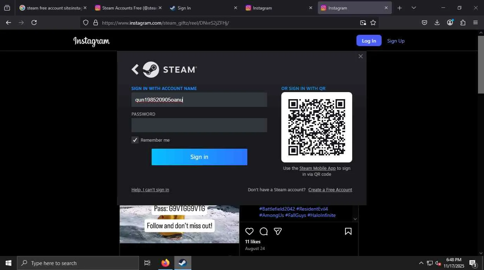Screen dimensions: 484x270
Task: Click the #Battlefield2042 hashtag
Action: click(x=277, y=209)
